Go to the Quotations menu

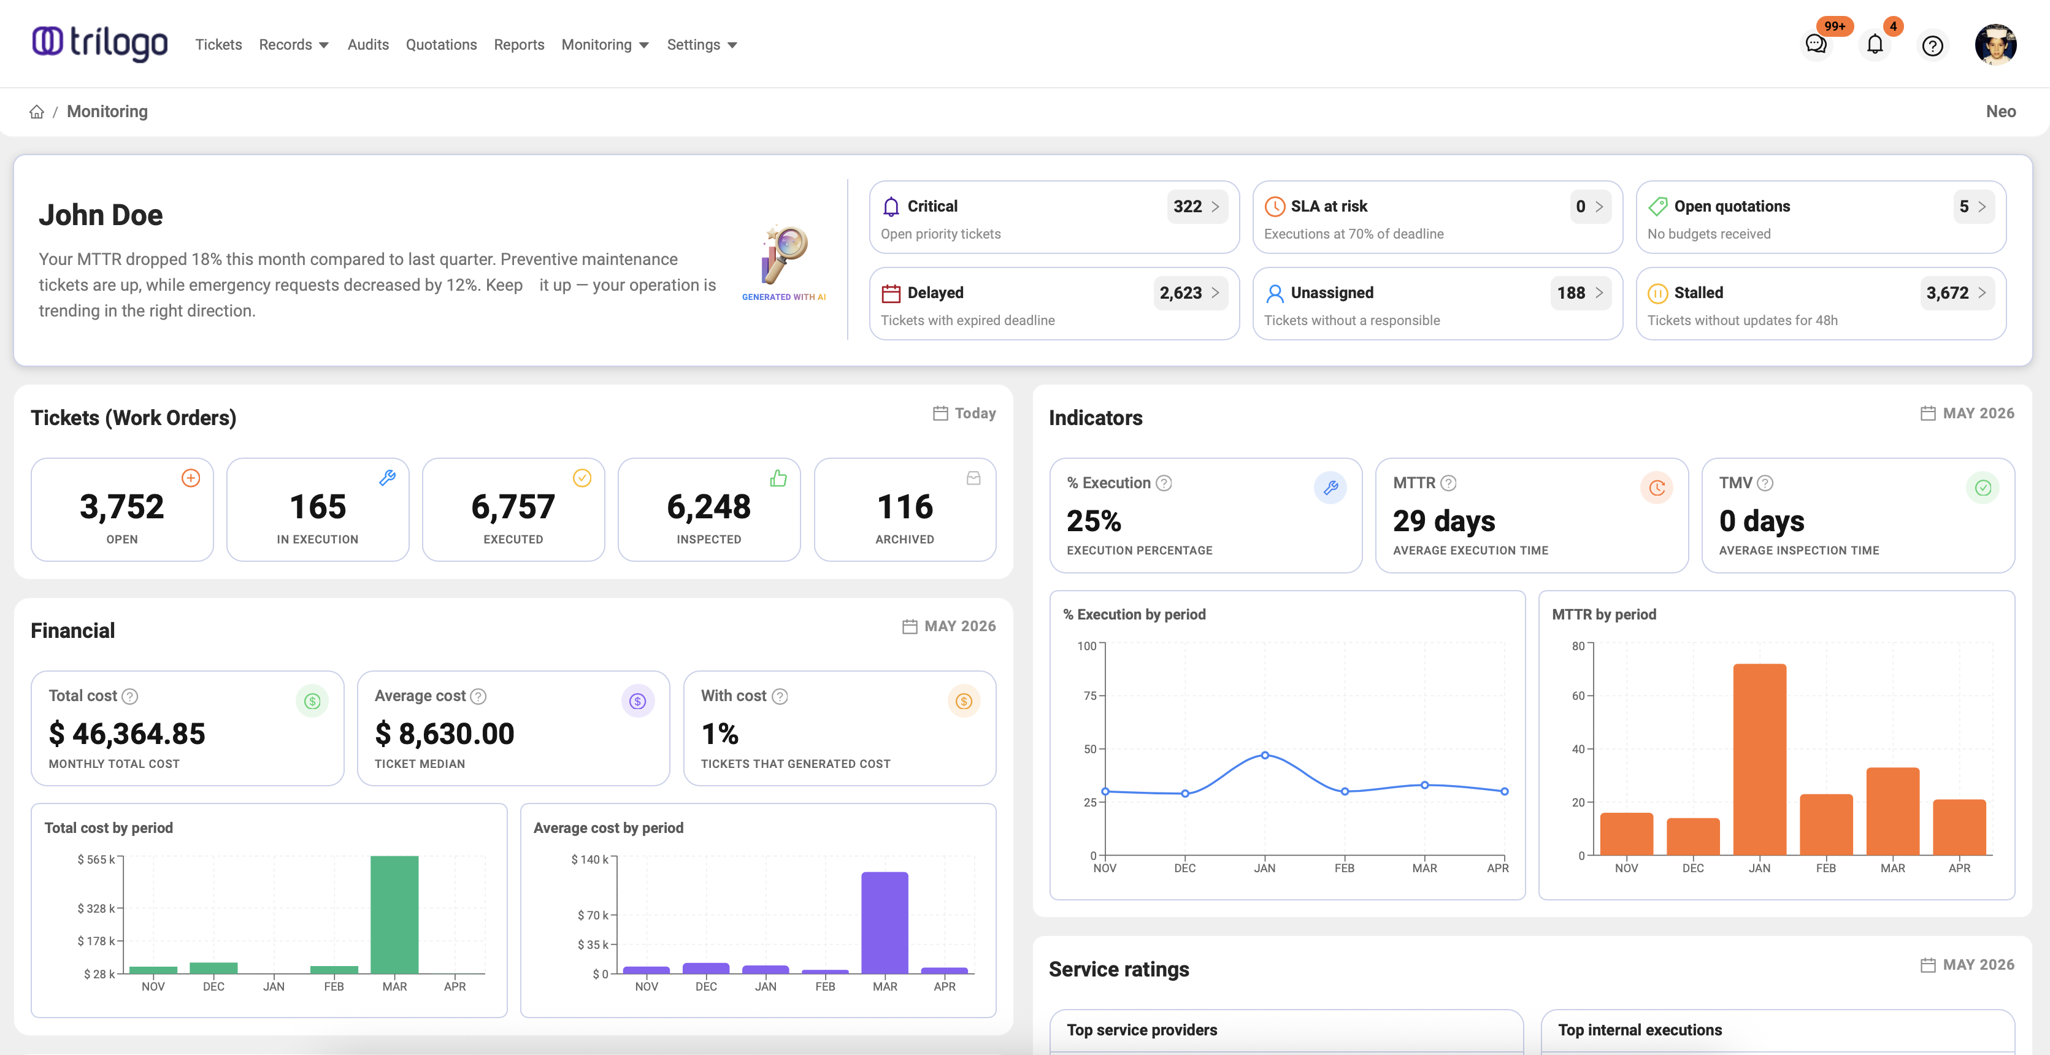[441, 45]
